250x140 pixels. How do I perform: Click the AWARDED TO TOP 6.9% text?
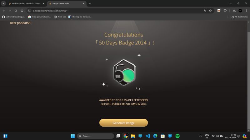pyautogui.click(x=123, y=100)
